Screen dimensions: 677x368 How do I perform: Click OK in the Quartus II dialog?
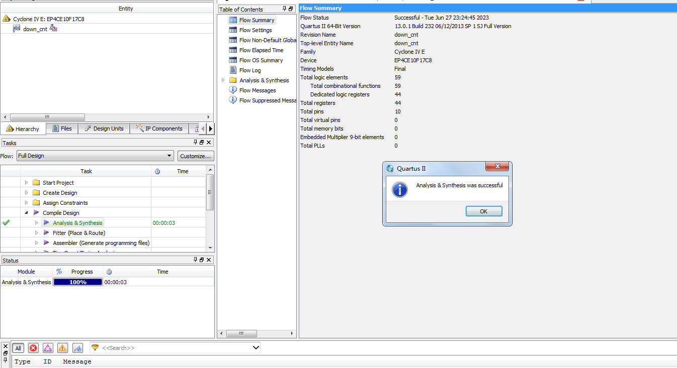(484, 211)
